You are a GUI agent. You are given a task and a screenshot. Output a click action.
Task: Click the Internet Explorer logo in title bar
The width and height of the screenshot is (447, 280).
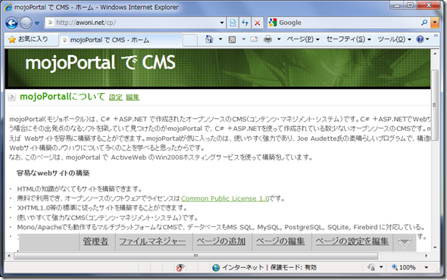[x=8, y=7]
